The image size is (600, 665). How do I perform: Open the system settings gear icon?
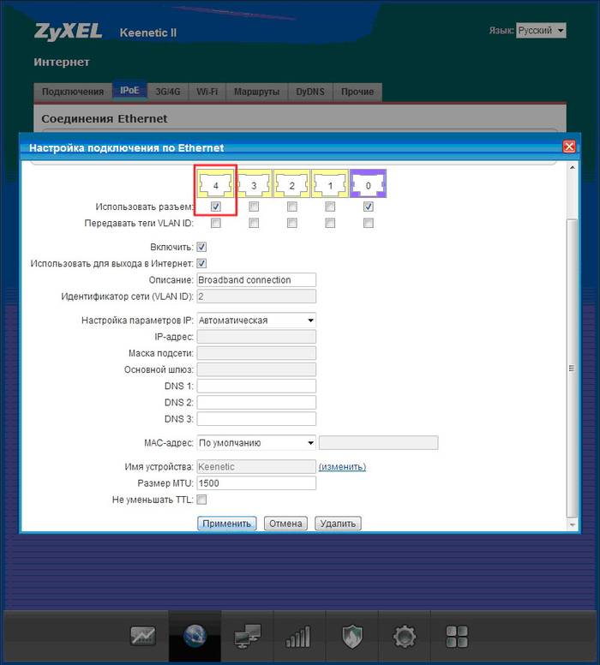click(x=404, y=636)
